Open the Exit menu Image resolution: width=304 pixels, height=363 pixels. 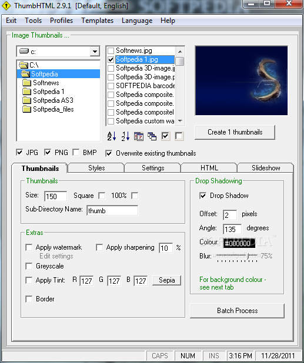[11, 21]
